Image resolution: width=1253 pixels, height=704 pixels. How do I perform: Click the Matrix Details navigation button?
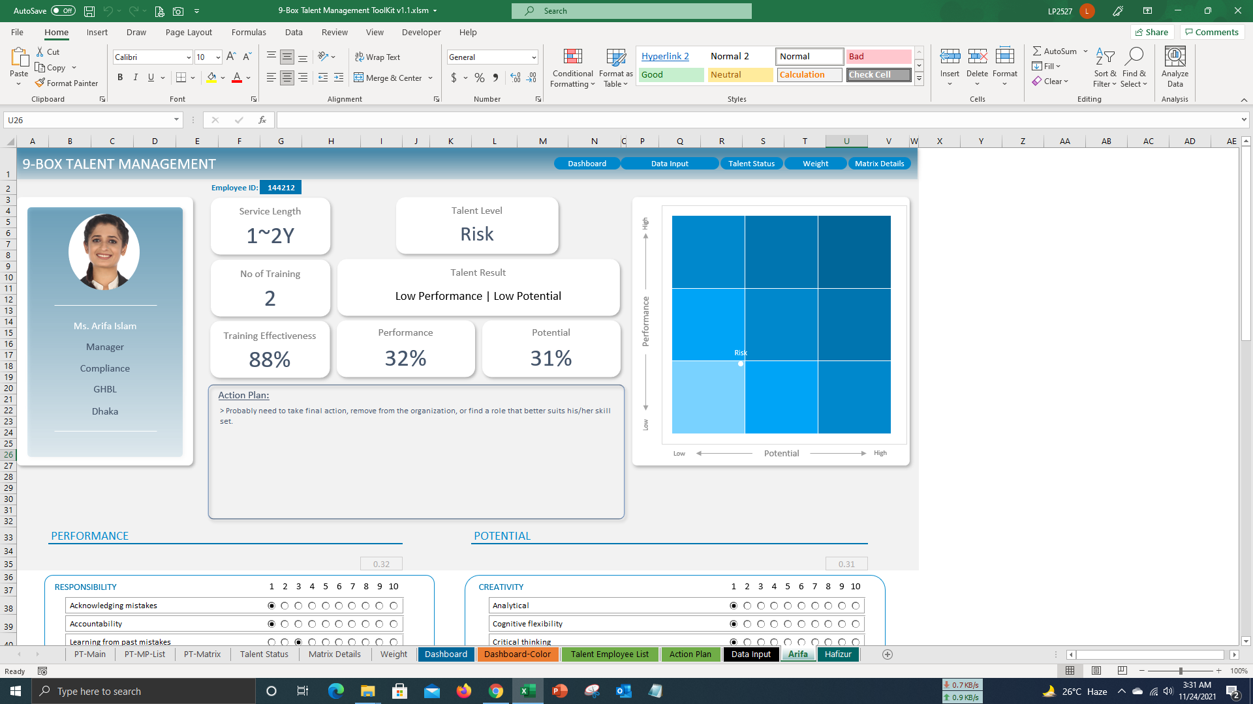pyautogui.click(x=880, y=163)
